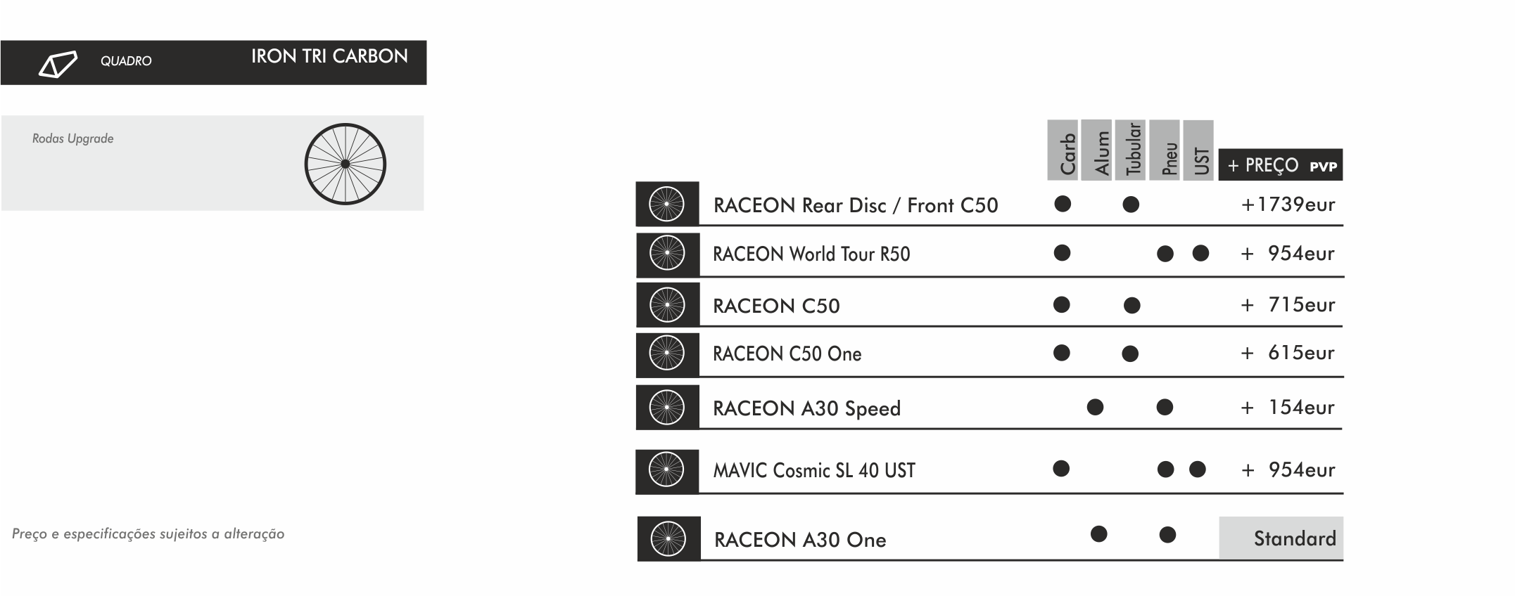
Task: Select the Tubular column header
Action: [1130, 150]
